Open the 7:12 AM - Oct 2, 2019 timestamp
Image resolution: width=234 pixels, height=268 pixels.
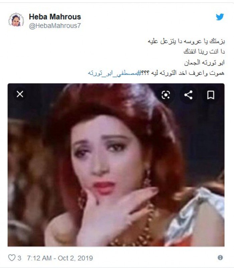[60, 258]
